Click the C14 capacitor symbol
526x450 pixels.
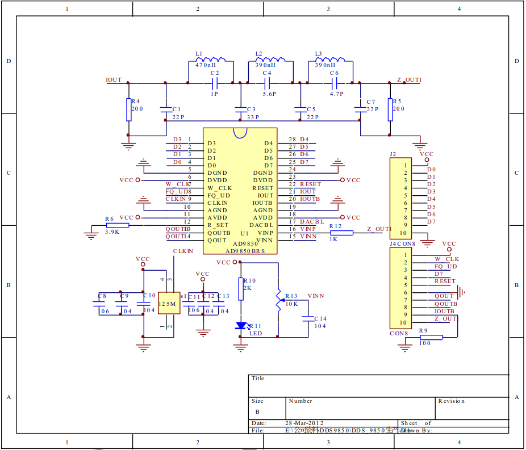308,319
